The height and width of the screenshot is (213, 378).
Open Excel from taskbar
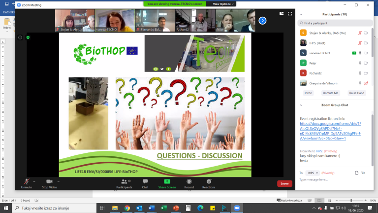tap(164, 208)
